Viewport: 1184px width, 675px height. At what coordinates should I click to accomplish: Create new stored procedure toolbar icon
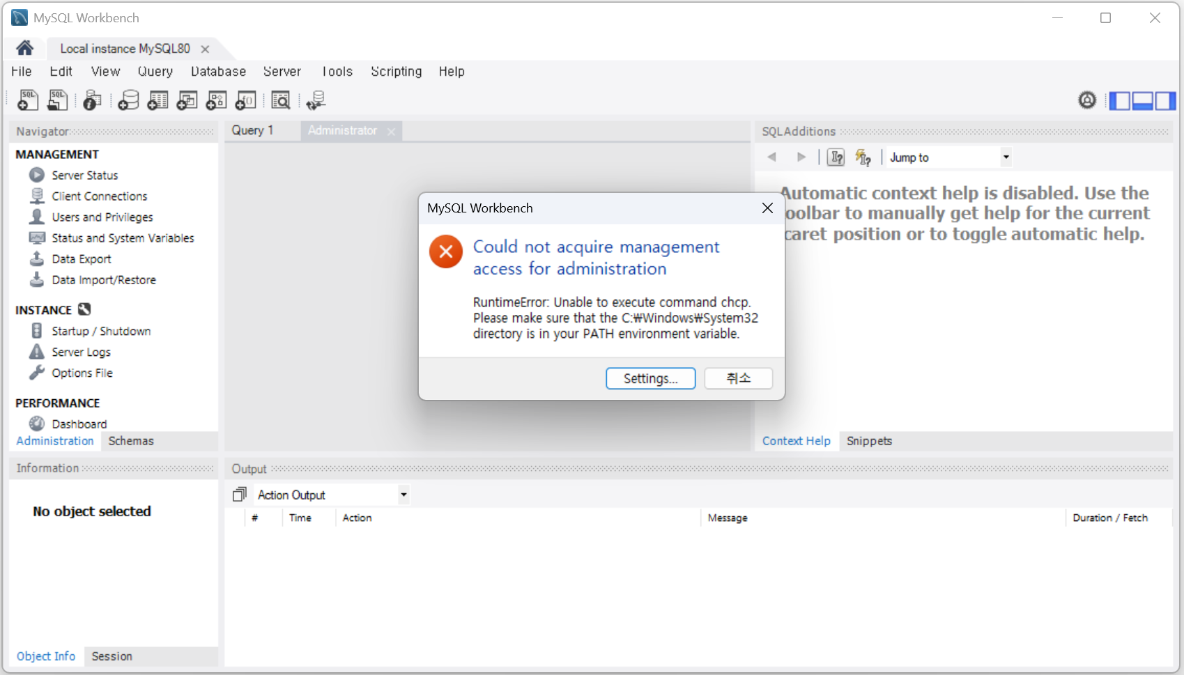[x=217, y=100]
